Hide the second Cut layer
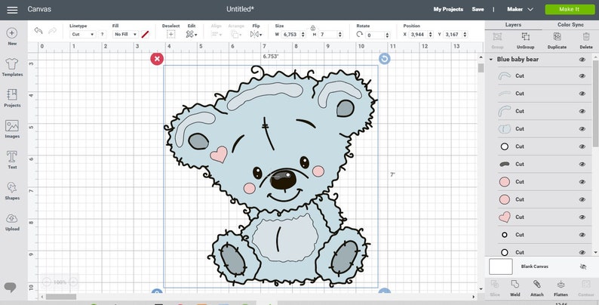 582,94
